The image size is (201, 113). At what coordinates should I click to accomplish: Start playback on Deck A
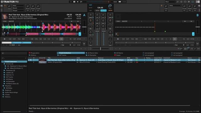click(5, 39)
